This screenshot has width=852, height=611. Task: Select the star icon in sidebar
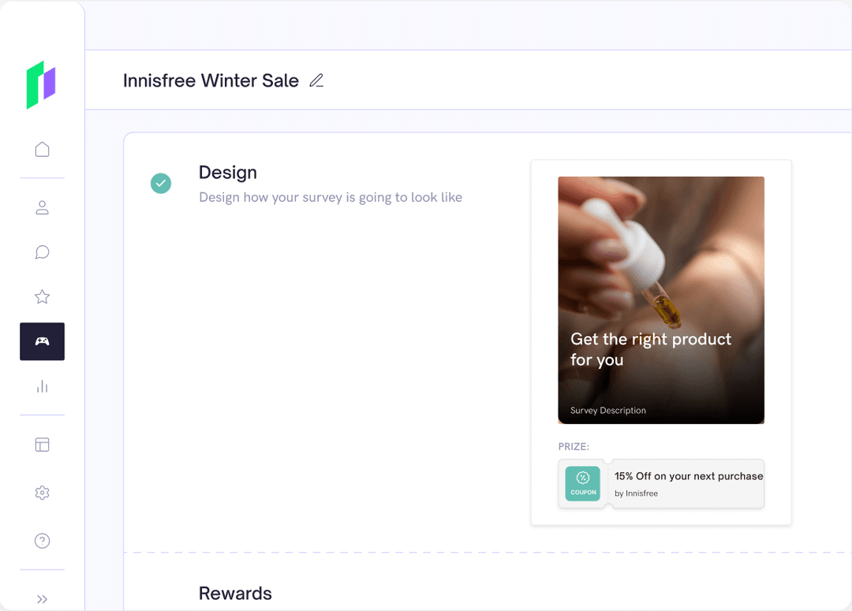(x=43, y=297)
